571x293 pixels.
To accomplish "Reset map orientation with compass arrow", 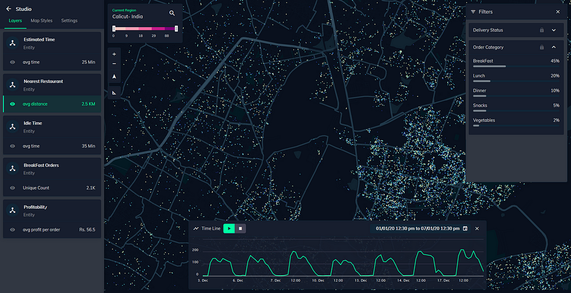I will pos(114,77).
